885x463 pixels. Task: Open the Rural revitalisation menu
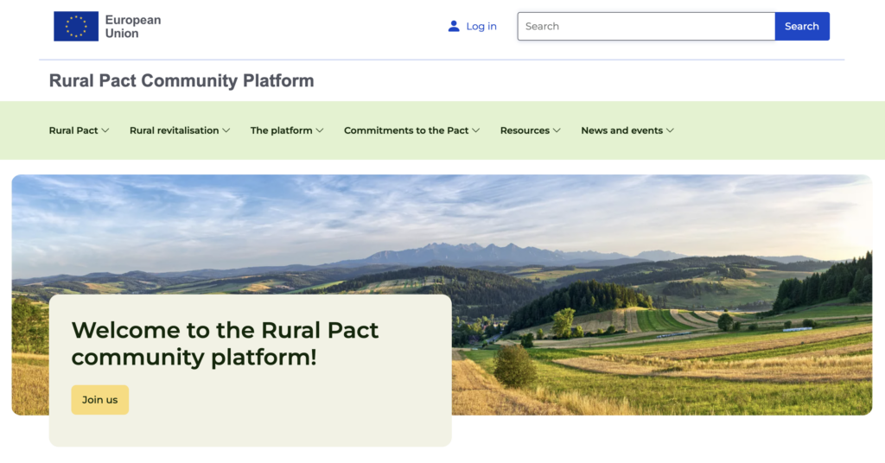pyautogui.click(x=174, y=130)
